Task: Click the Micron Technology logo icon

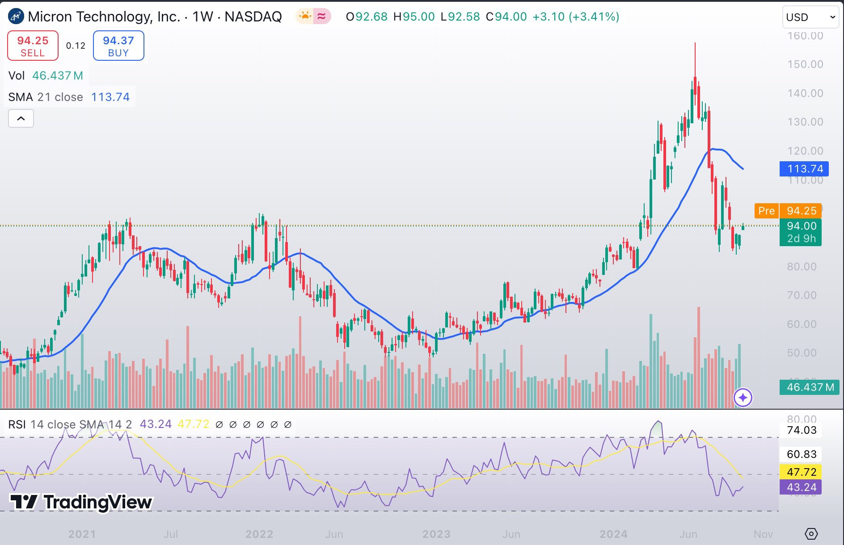Action: (16, 17)
